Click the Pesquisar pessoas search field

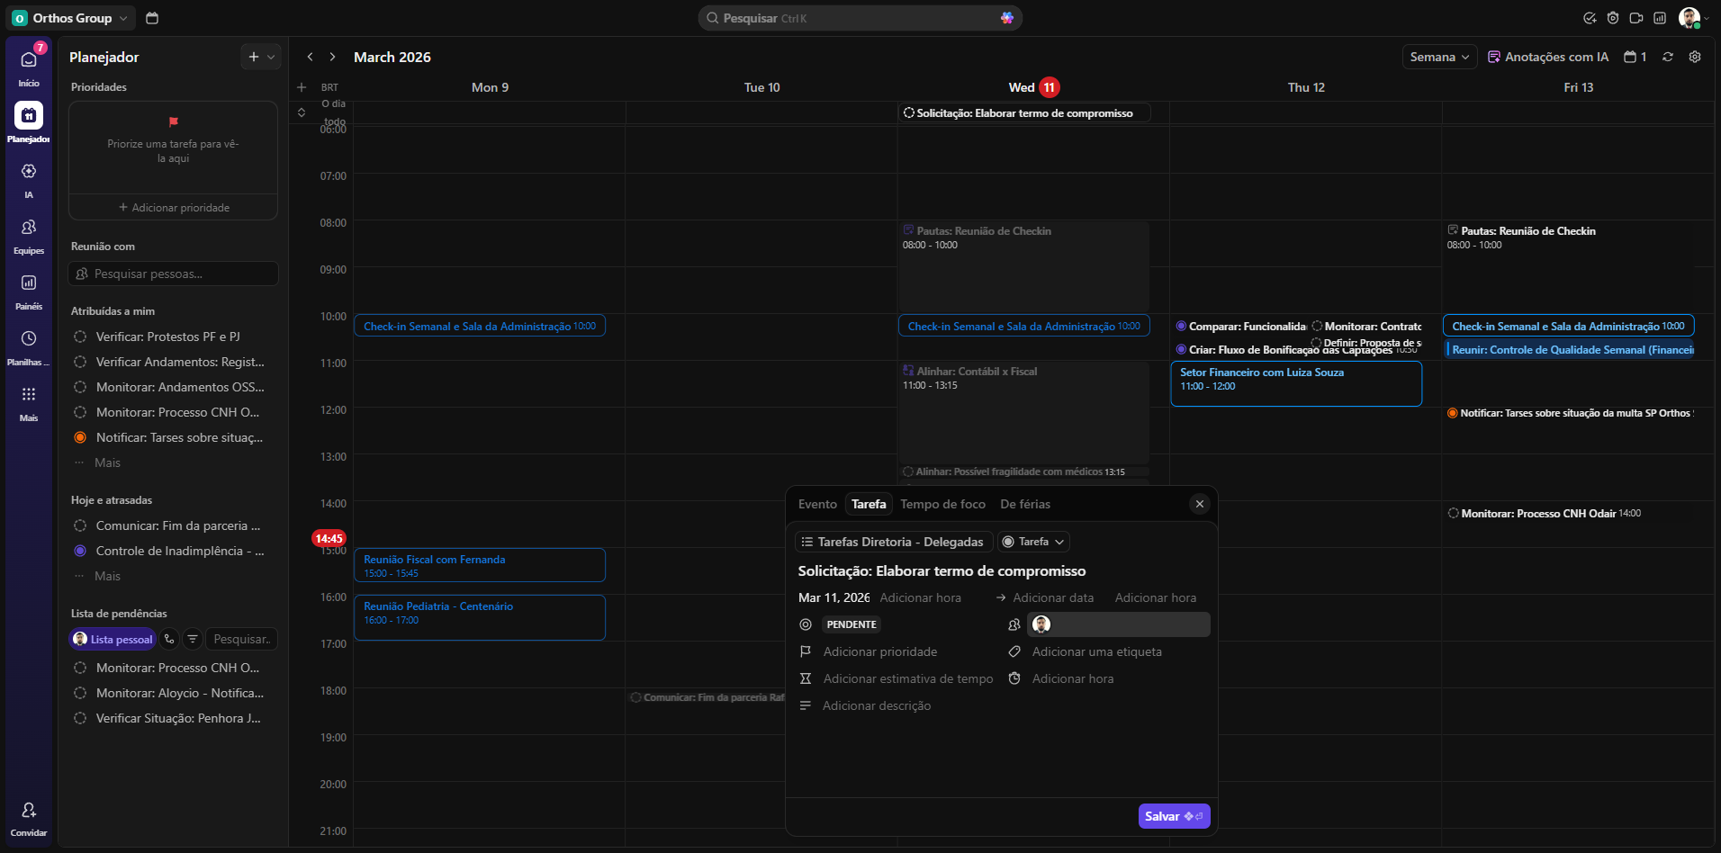(174, 274)
